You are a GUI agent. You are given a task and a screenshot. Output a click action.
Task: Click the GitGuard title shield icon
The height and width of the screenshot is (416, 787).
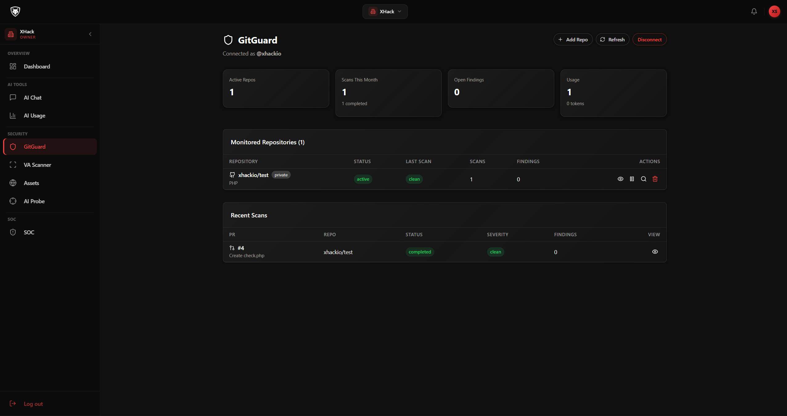(228, 40)
